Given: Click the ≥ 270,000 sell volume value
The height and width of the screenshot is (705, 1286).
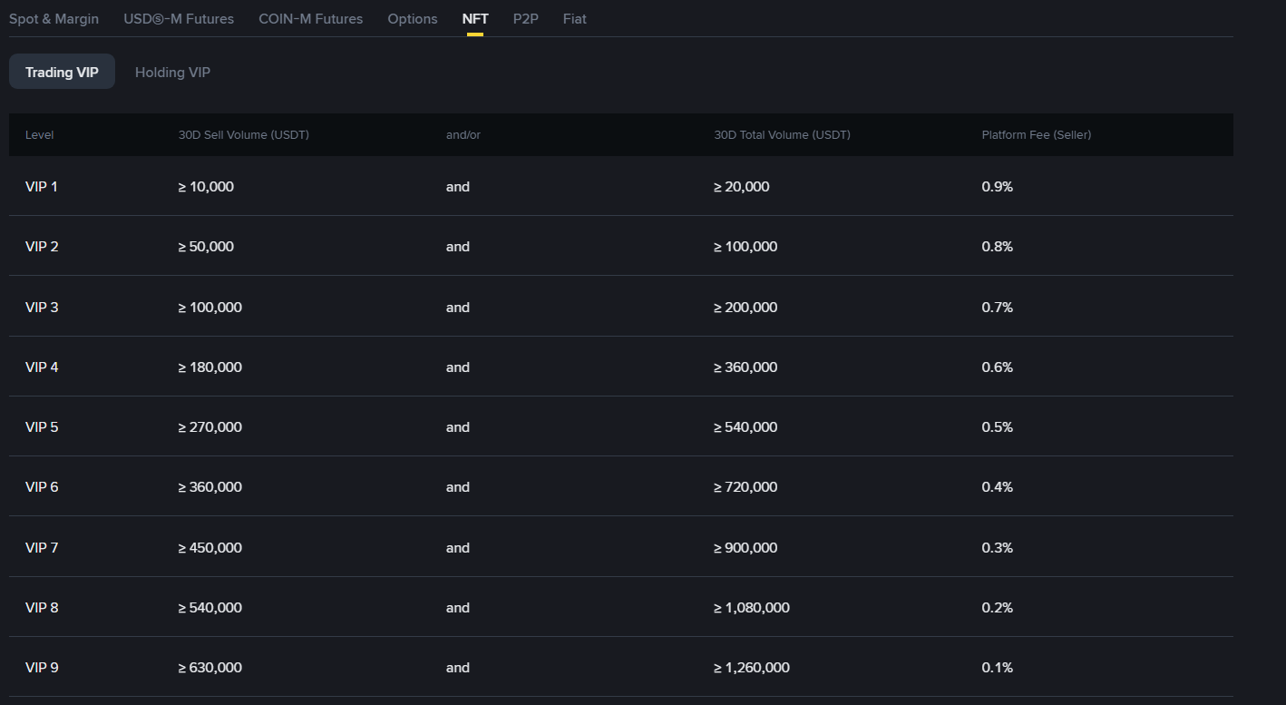Looking at the screenshot, I should [x=210, y=426].
